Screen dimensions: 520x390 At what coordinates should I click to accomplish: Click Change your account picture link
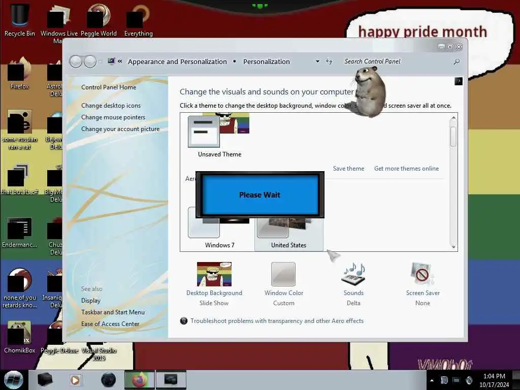pyautogui.click(x=120, y=129)
